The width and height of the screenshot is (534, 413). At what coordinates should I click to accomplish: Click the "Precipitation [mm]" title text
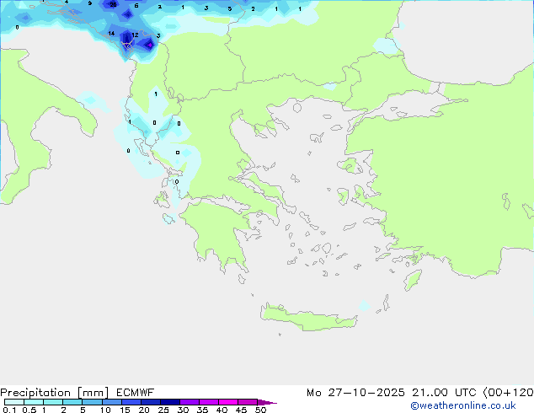click(55, 393)
